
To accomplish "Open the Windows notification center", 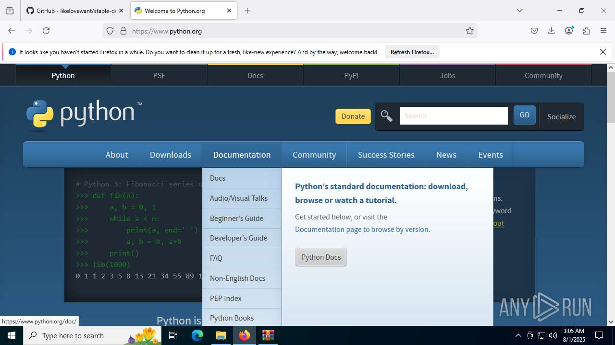I will tap(599, 335).
